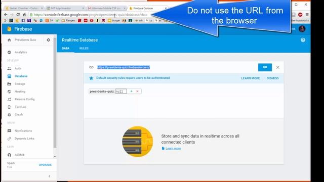This screenshot has height=182, width=324.
Task: Click LEARN MORE in security notice
Action: pos(251,78)
